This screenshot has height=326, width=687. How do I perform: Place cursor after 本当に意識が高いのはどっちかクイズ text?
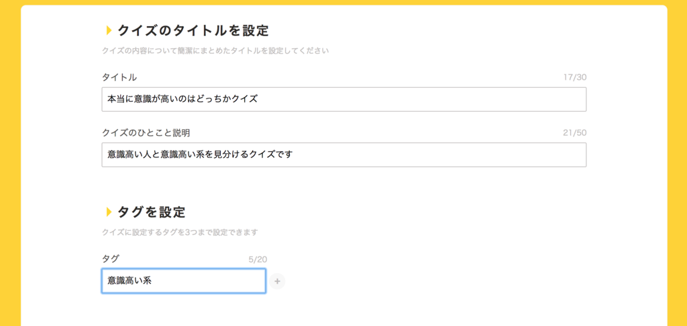[258, 99]
